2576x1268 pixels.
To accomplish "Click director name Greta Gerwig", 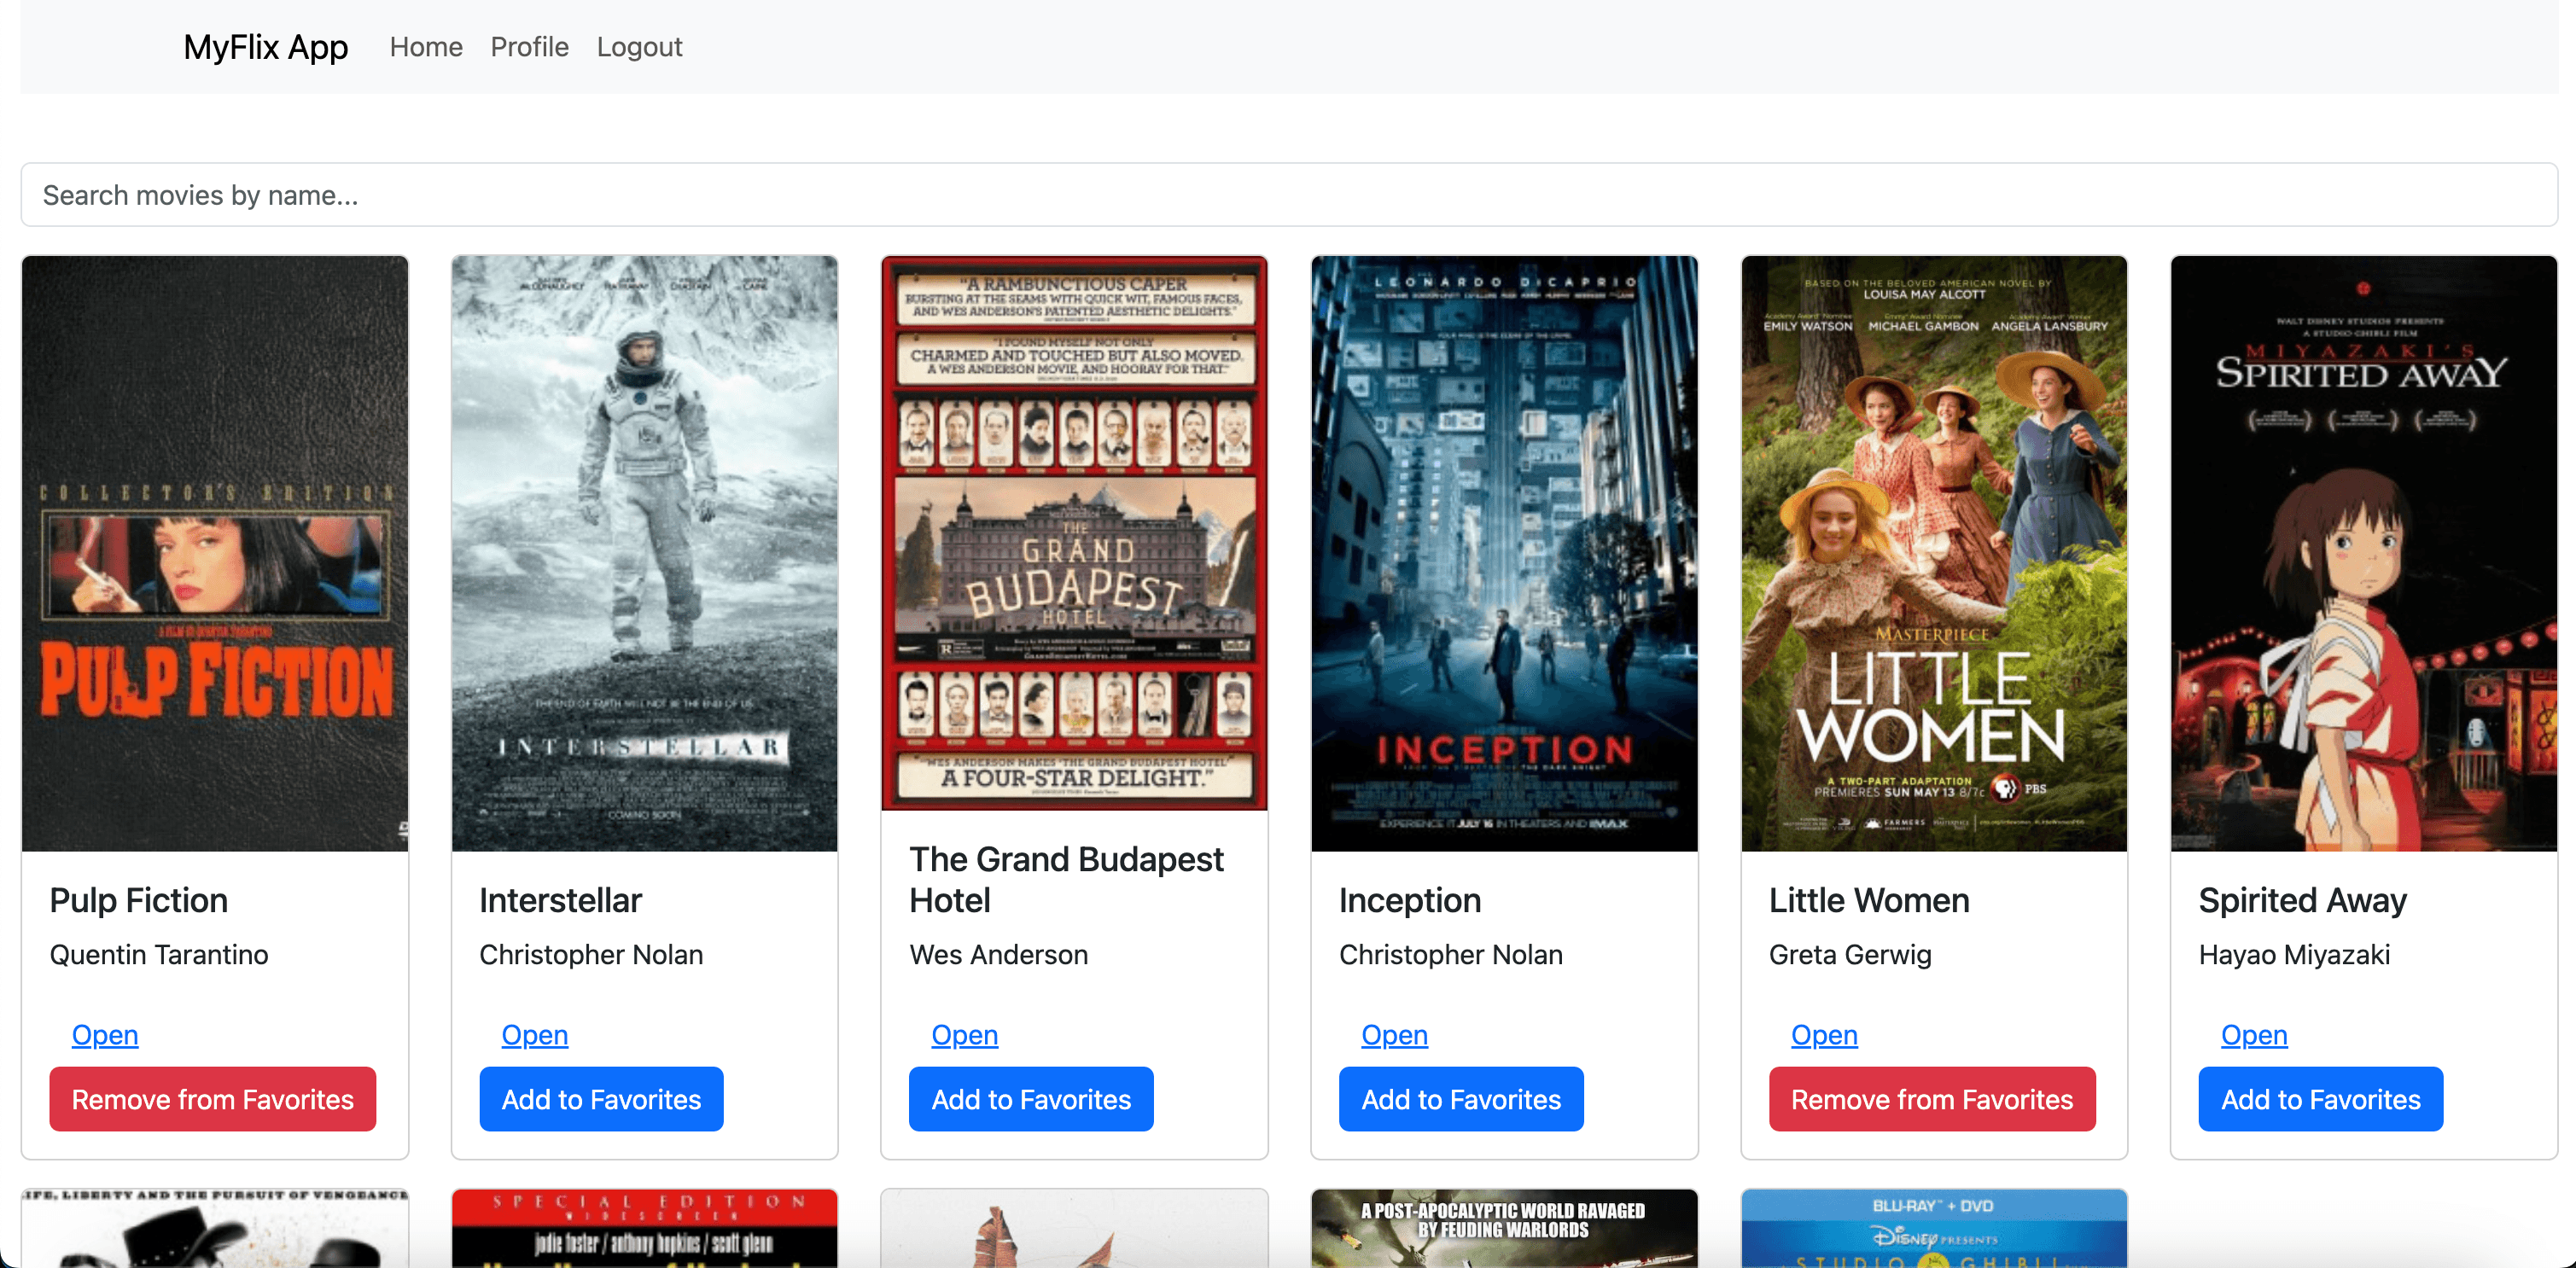I will point(1850,954).
